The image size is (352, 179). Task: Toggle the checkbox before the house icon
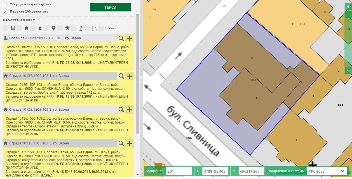[19, 28]
